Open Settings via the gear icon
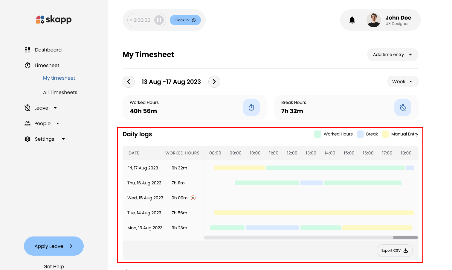This screenshot has width=452, height=270. pyautogui.click(x=27, y=139)
